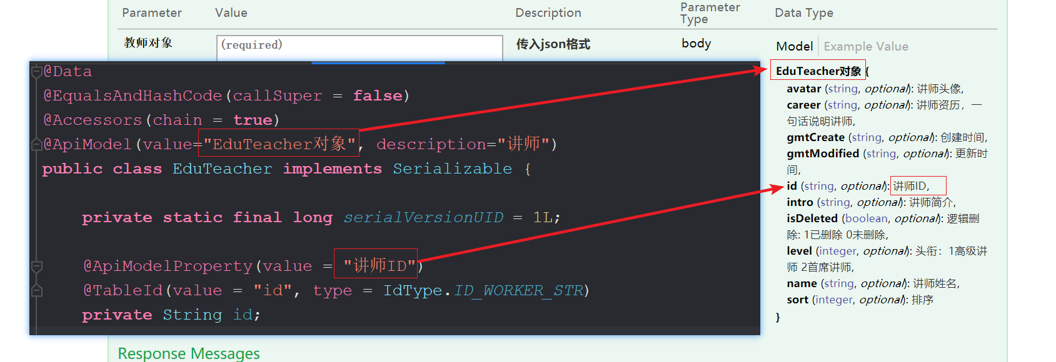
Task: Click the id property in the model
Action: [x=792, y=186]
